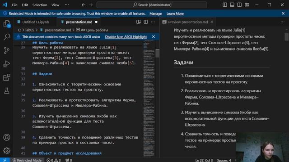The height and width of the screenshot is (162, 289).
Task: Click Spaces: 4 indentation setting
Action: coord(224,160)
